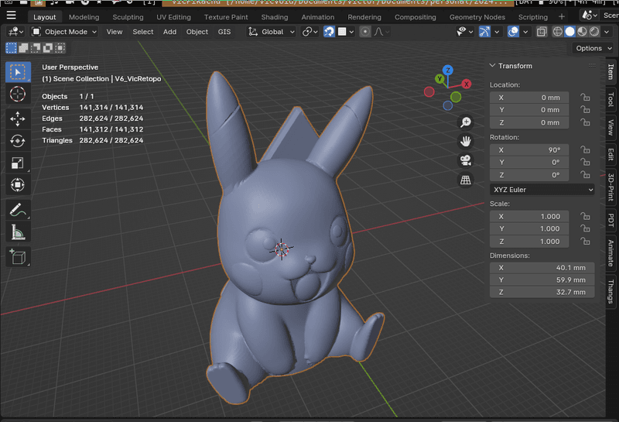The height and width of the screenshot is (422, 619).
Task: Toggle the snapping magnet button
Action: tap(329, 32)
